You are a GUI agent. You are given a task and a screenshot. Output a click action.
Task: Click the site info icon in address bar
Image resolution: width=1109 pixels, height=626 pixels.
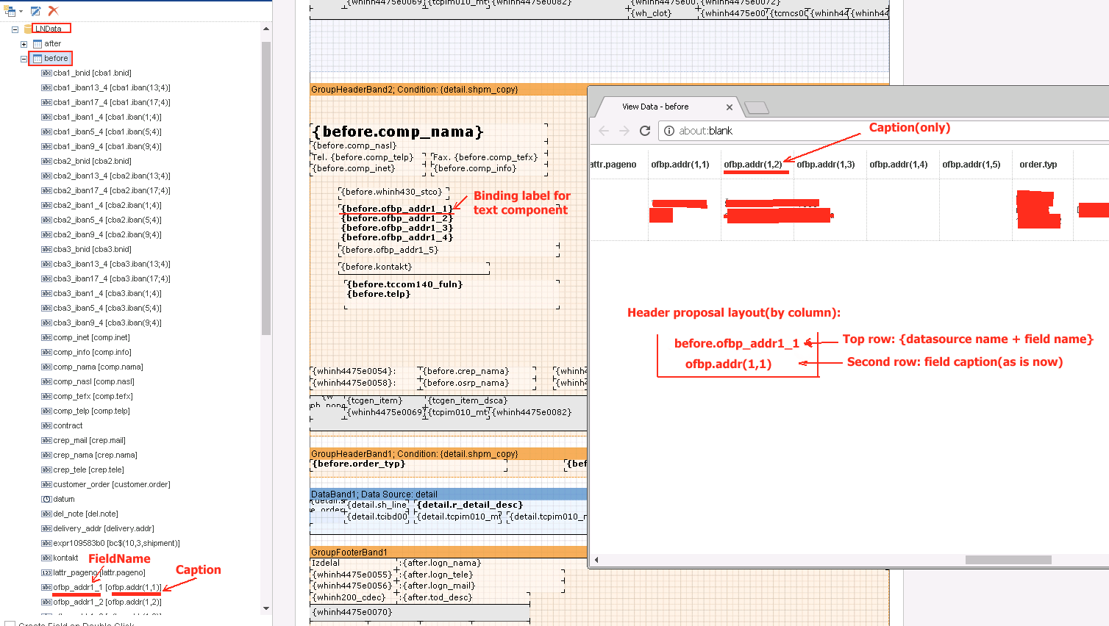(x=669, y=131)
